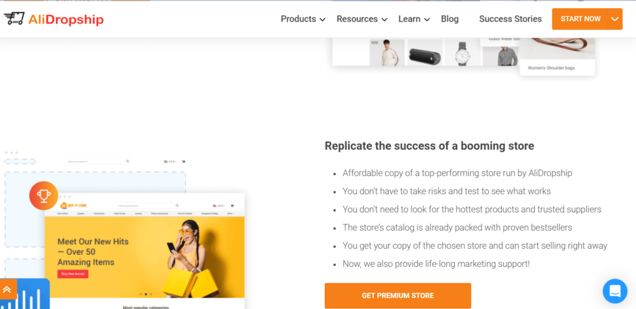Click the wristwatch product thumbnail
The image size is (636, 309).
462,52
